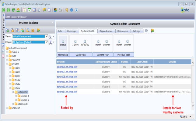Collapse the Systems Explorer pane
Image resolution: width=196 pixels, height=121 pixels.
[53, 22]
